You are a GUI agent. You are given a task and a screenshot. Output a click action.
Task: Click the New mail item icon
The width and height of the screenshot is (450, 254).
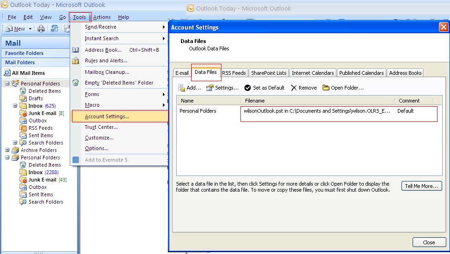(10, 29)
